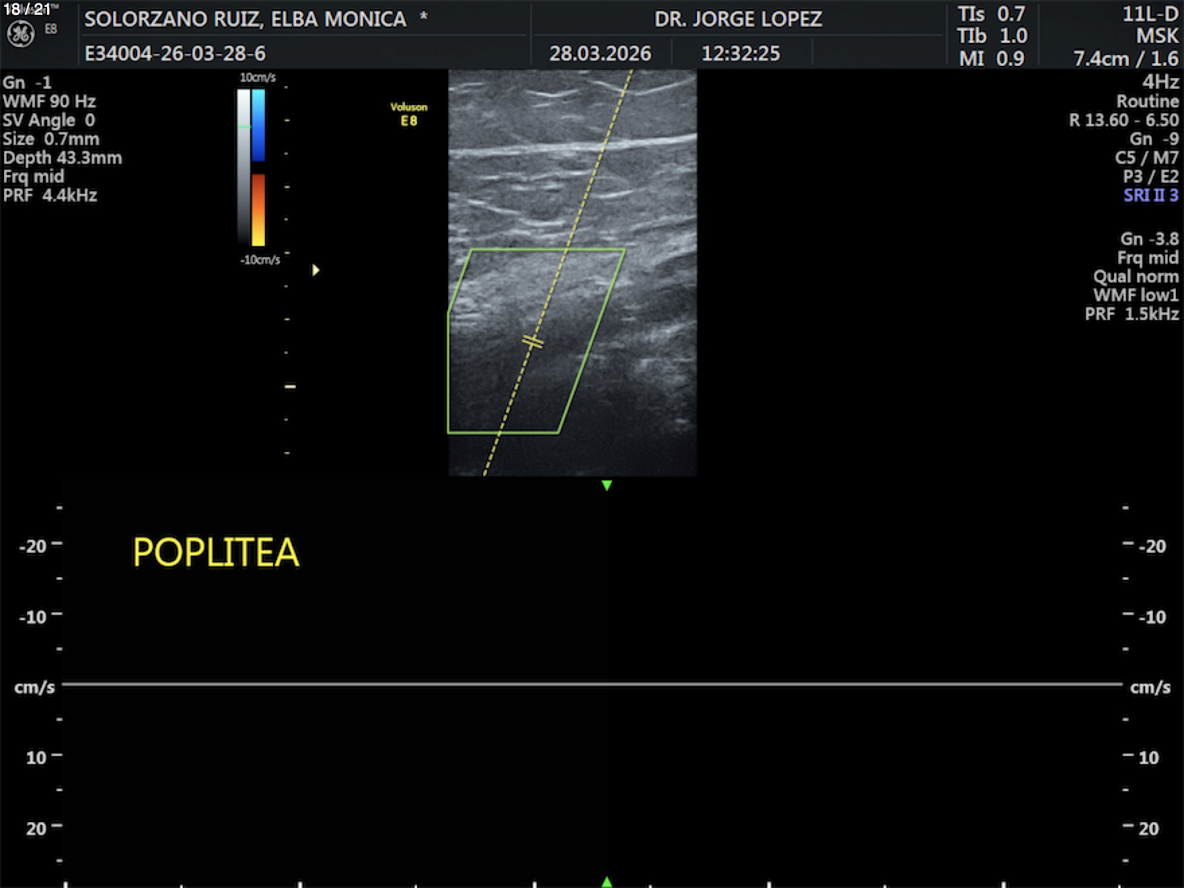Screen dimensions: 1184x888
Task: Click the exam ID E34004-26-03-28-6
Action: click(x=175, y=53)
